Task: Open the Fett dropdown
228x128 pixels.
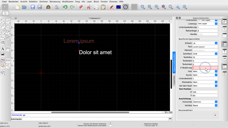Action: [205, 71]
